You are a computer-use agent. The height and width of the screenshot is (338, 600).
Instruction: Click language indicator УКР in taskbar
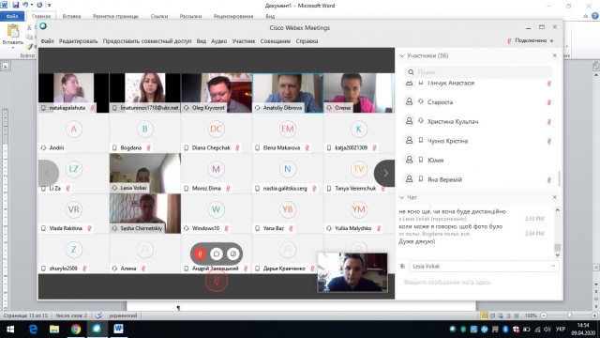(561, 330)
